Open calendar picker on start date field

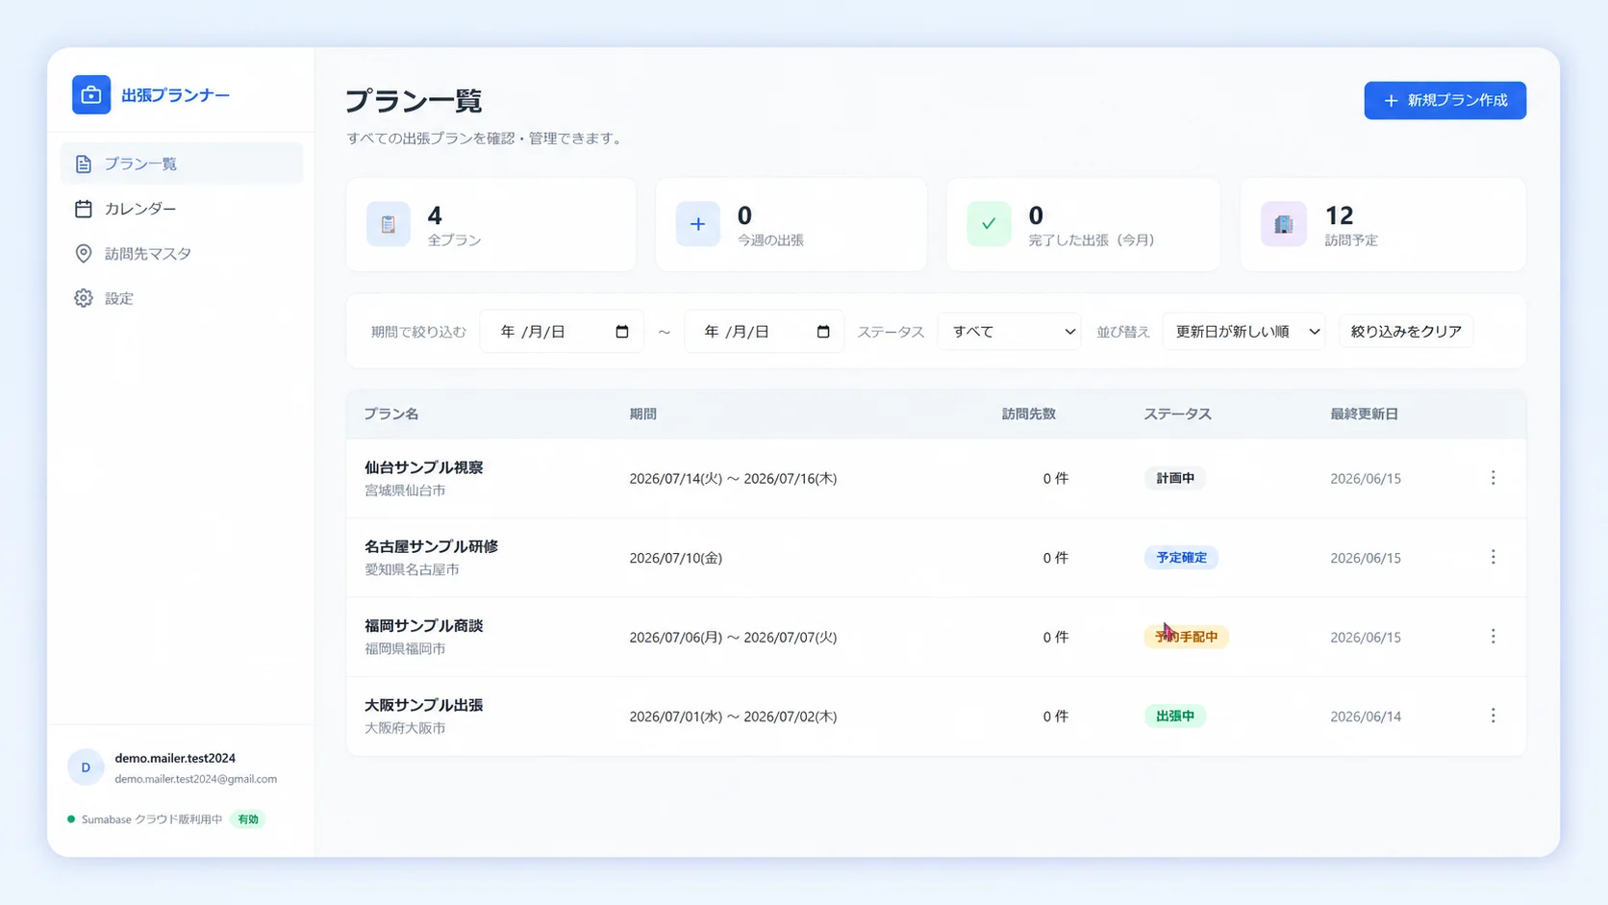pos(622,332)
